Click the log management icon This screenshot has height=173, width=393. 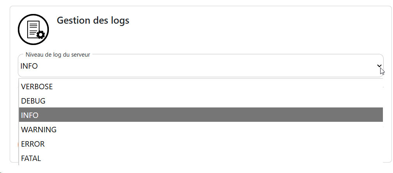pyautogui.click(x=33, y=29)
